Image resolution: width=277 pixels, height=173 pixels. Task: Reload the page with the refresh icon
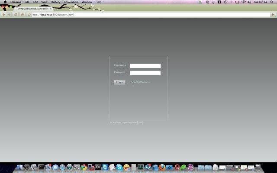16,15
